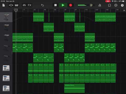Open the help info button

tap(122, 5)
